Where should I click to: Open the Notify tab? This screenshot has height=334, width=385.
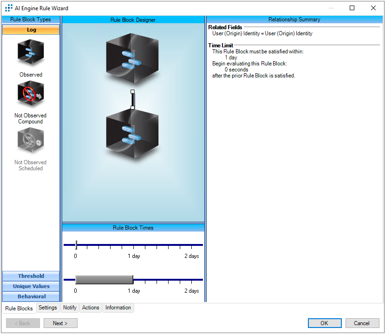coord(70,308)
